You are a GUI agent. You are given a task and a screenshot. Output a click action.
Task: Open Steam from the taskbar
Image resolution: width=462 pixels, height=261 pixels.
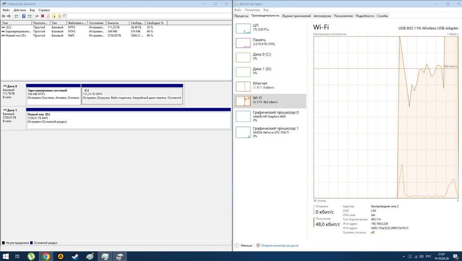(75, 256)
